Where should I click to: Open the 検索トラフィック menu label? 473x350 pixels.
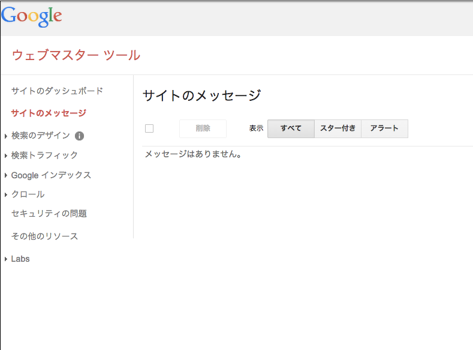pyautogui.click(x=44, y=155)
